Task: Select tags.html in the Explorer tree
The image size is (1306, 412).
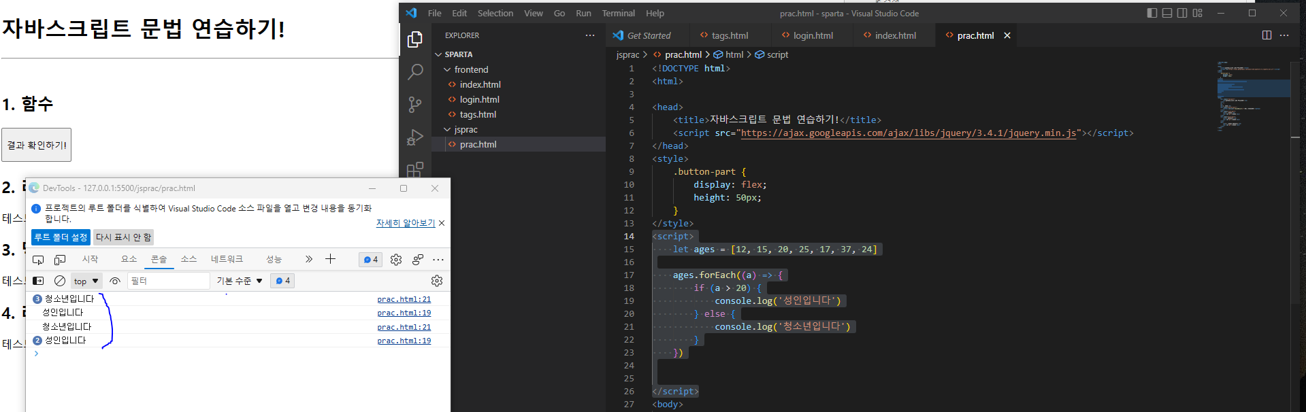Action: [478, 114]
